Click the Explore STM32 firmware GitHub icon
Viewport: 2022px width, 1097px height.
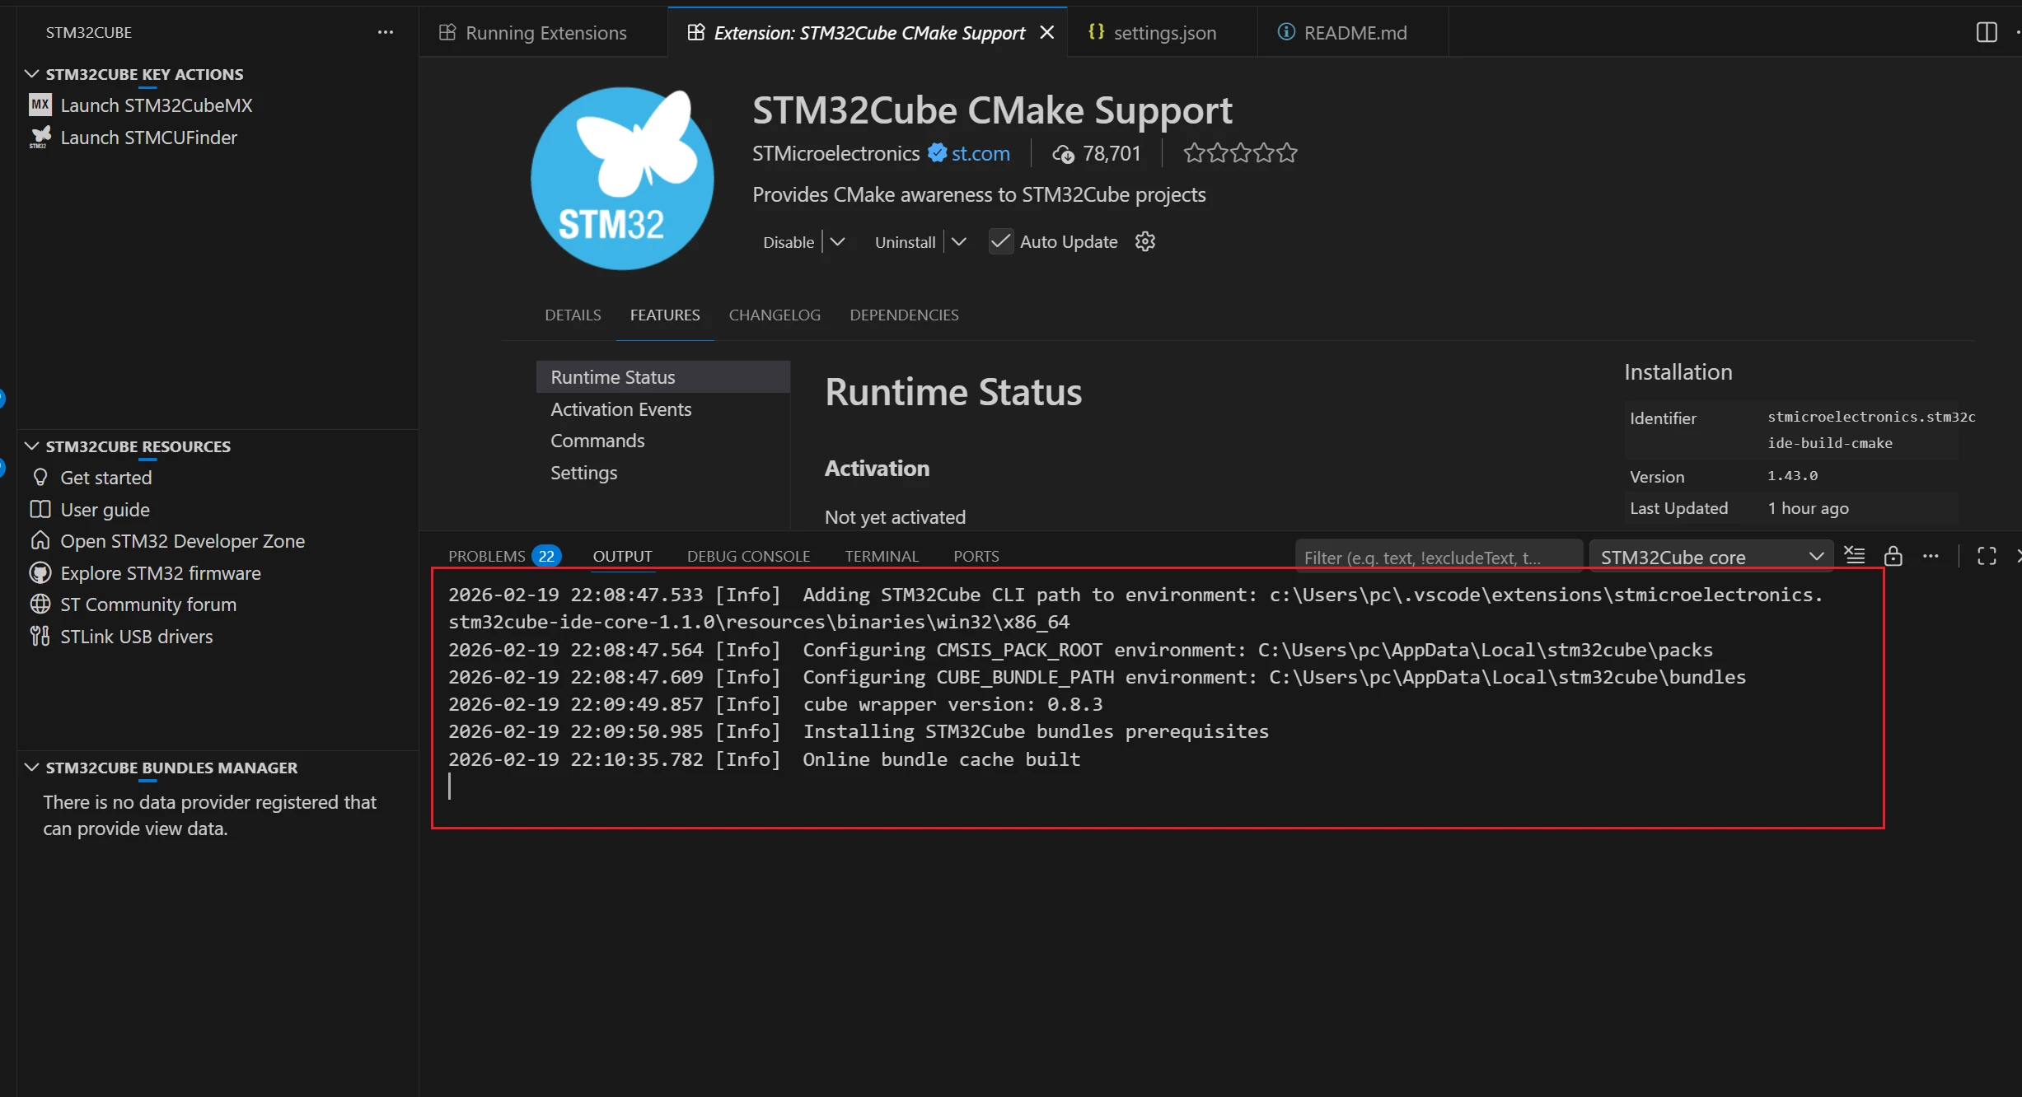pos(40,573)
